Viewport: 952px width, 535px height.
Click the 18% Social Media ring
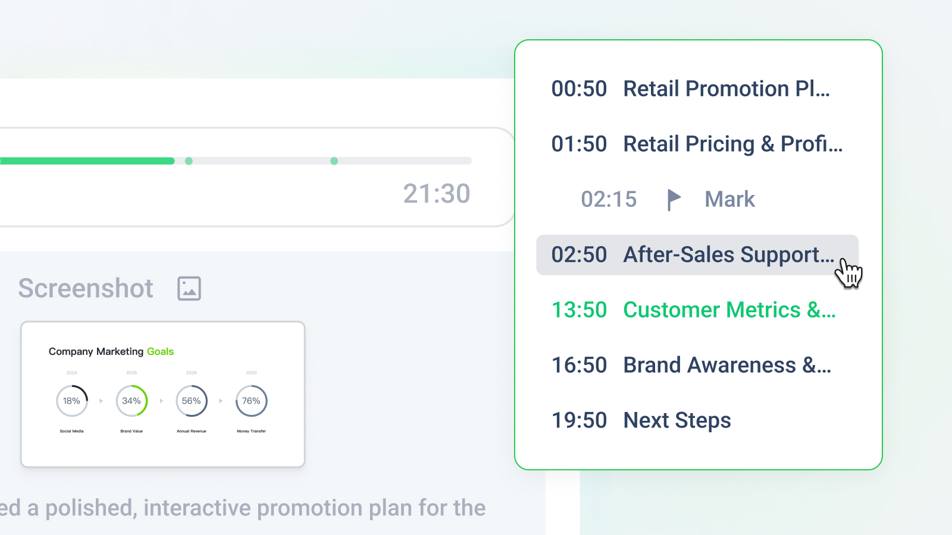tap(72, 401)
